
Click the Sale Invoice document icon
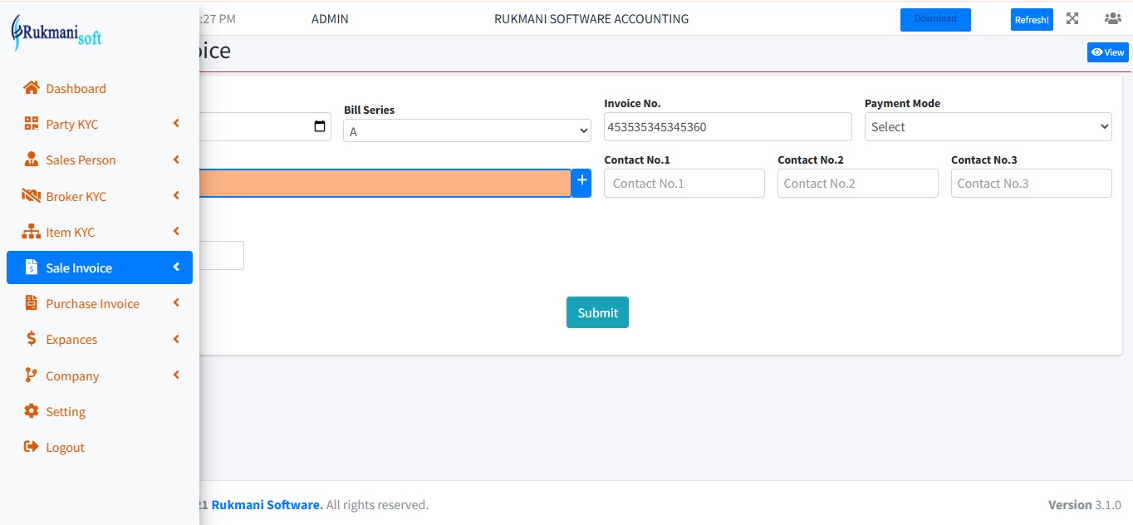32,267
